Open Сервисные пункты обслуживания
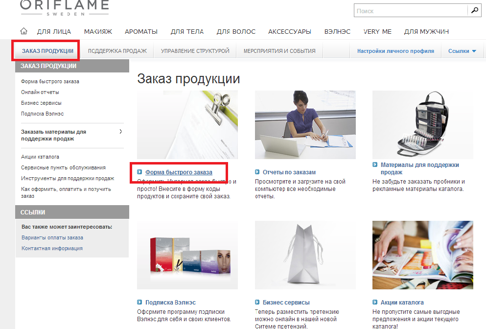Viewport: 486px width, 329px height. (x=63, y=167)
